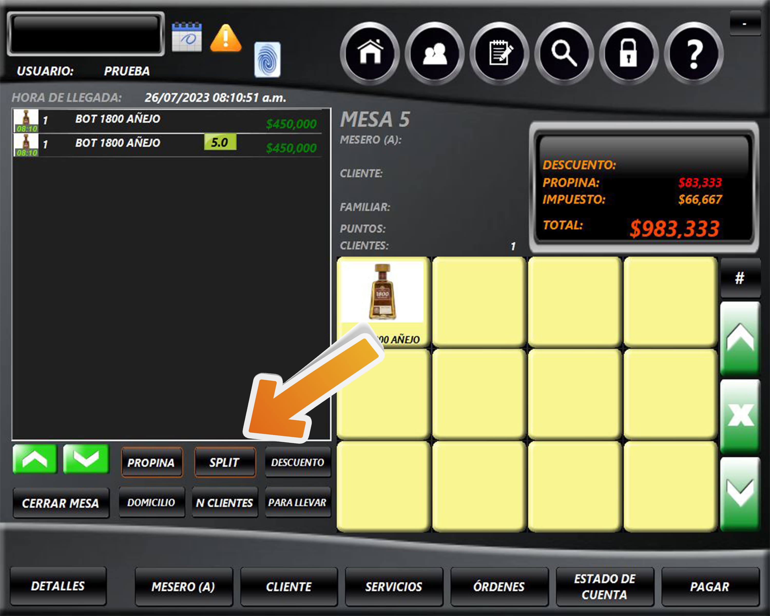Open help with the question mark icon
Screen dimensions: 770x616
[x=694, y=53]
